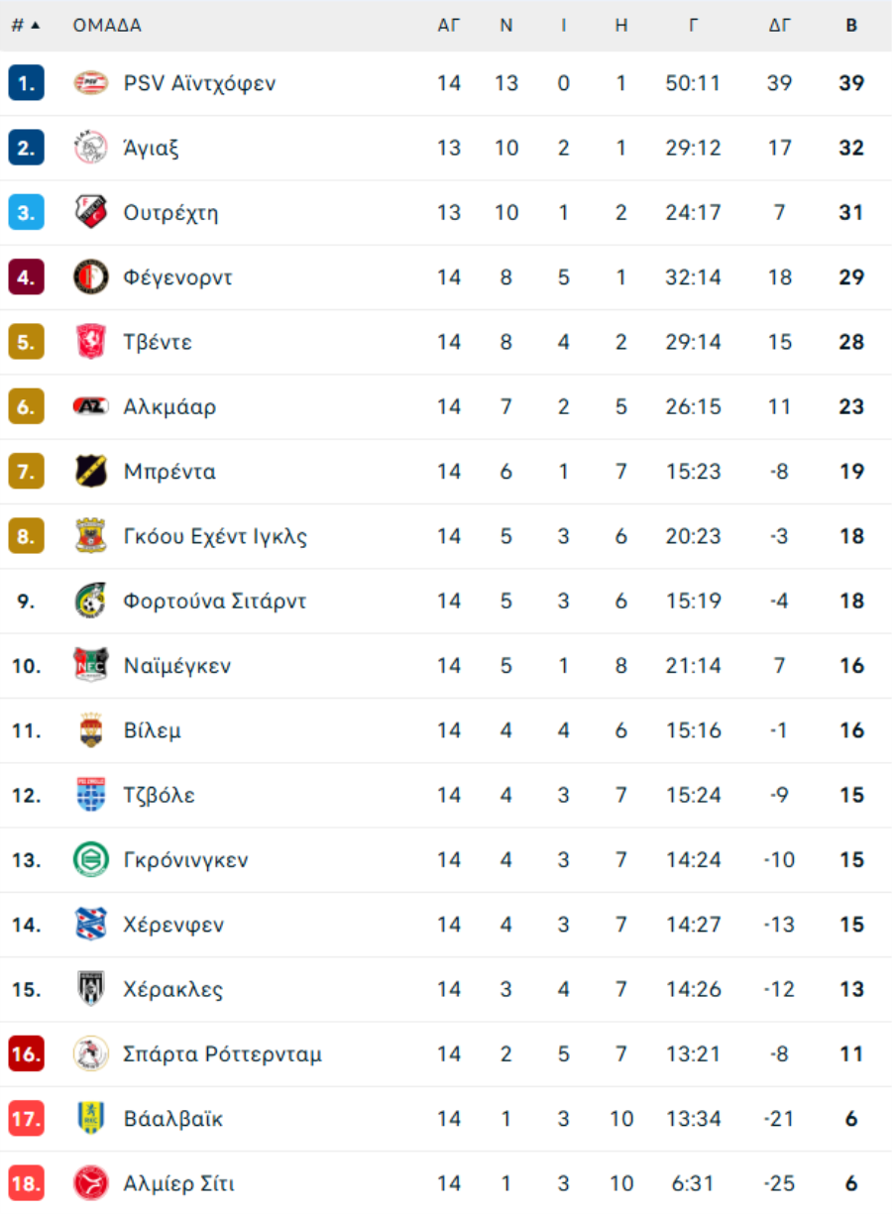Select the Φέγενορντ round logo
The image size is (892, 1214).
pyautogui.click(x=91, y=277)
